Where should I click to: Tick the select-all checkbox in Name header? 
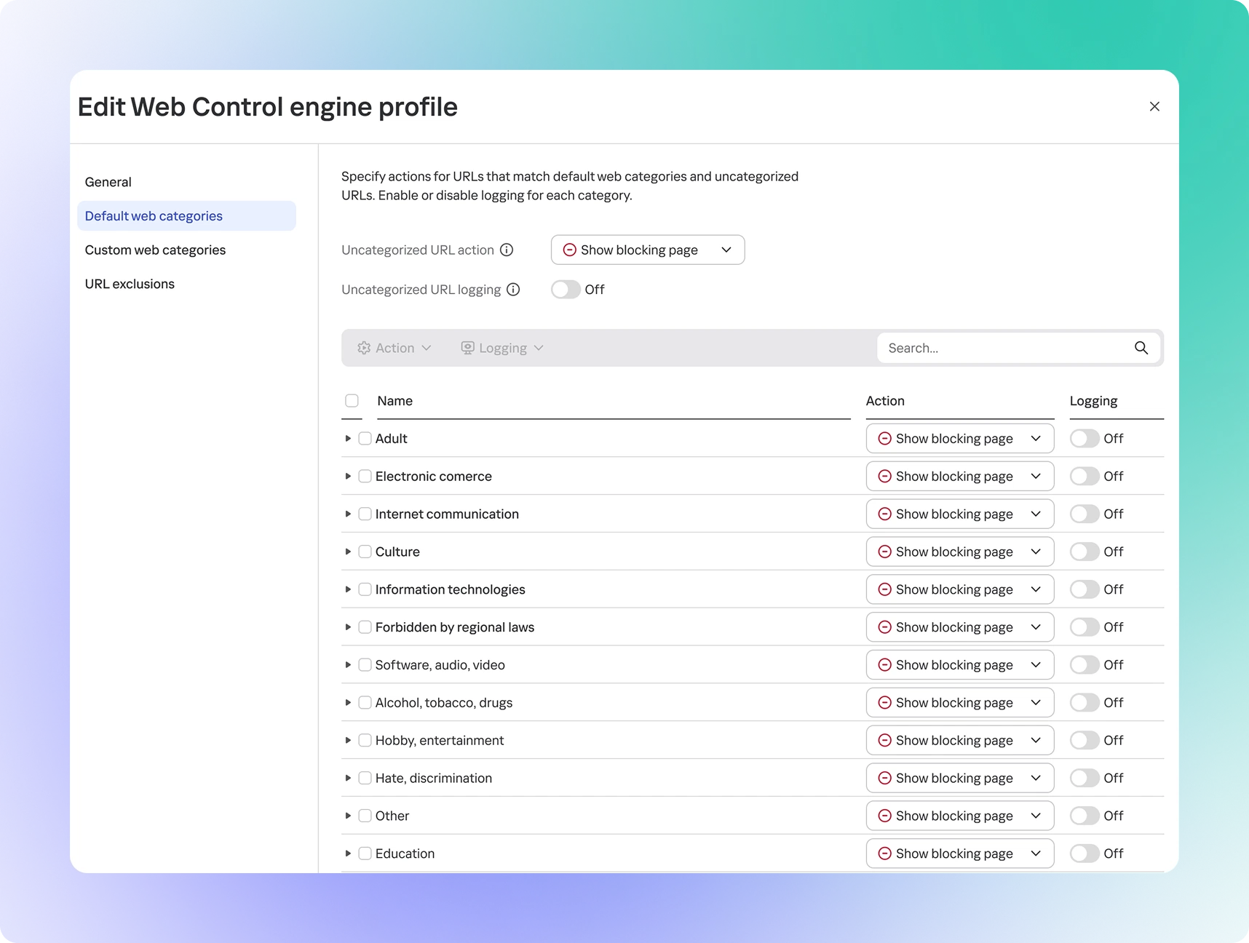click(x=352, y=401)
